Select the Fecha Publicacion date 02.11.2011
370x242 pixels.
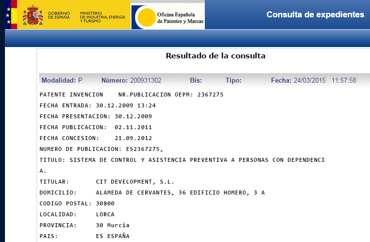point(134,127)
